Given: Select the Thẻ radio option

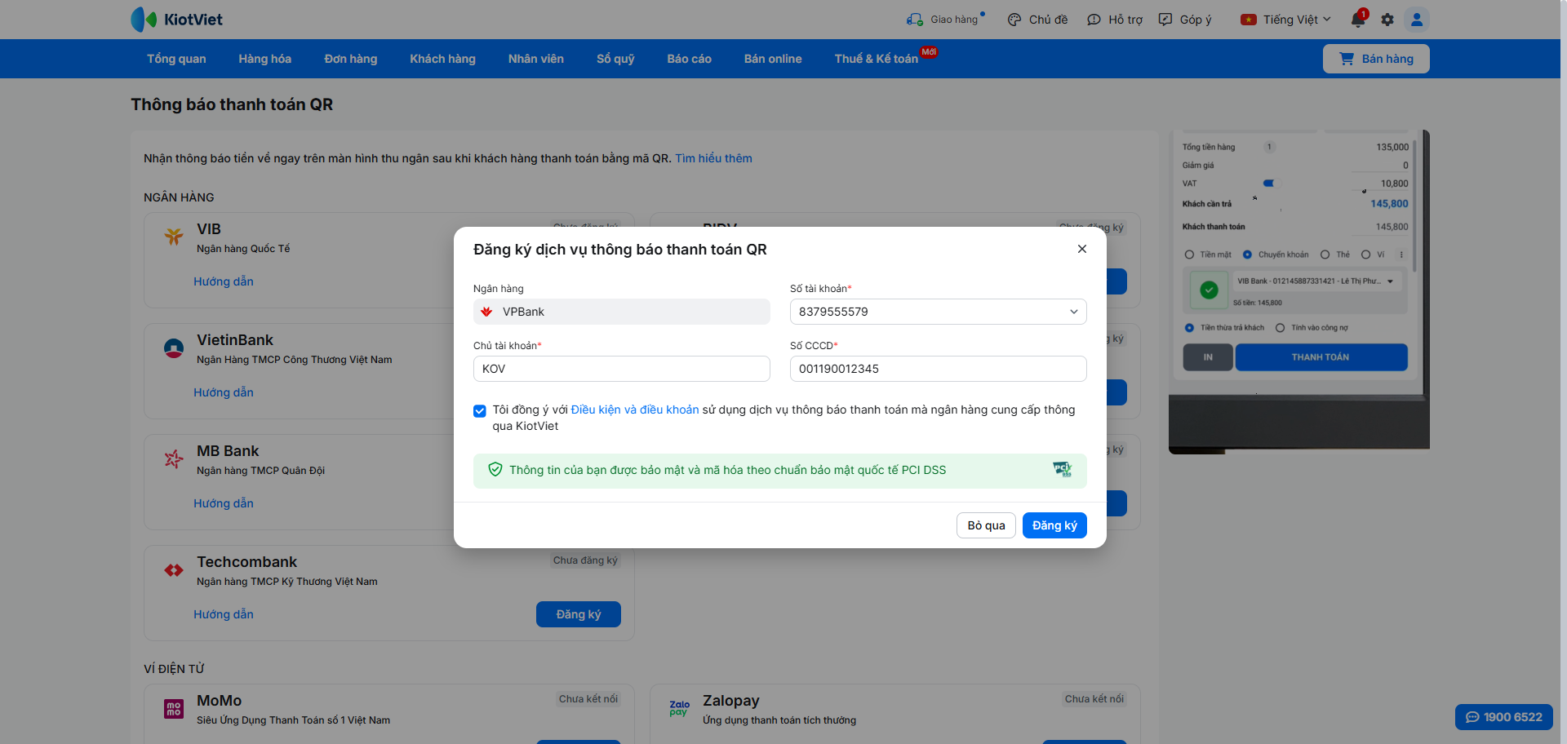Looking at the screenshot, I should [x=1325, y=255].
